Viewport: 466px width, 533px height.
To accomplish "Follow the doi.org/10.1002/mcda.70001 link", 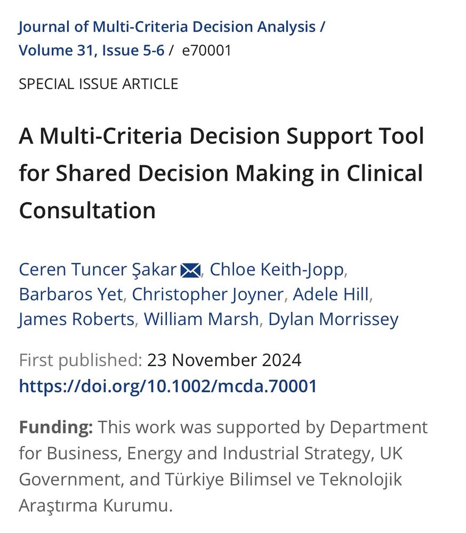I will (168, 386).
